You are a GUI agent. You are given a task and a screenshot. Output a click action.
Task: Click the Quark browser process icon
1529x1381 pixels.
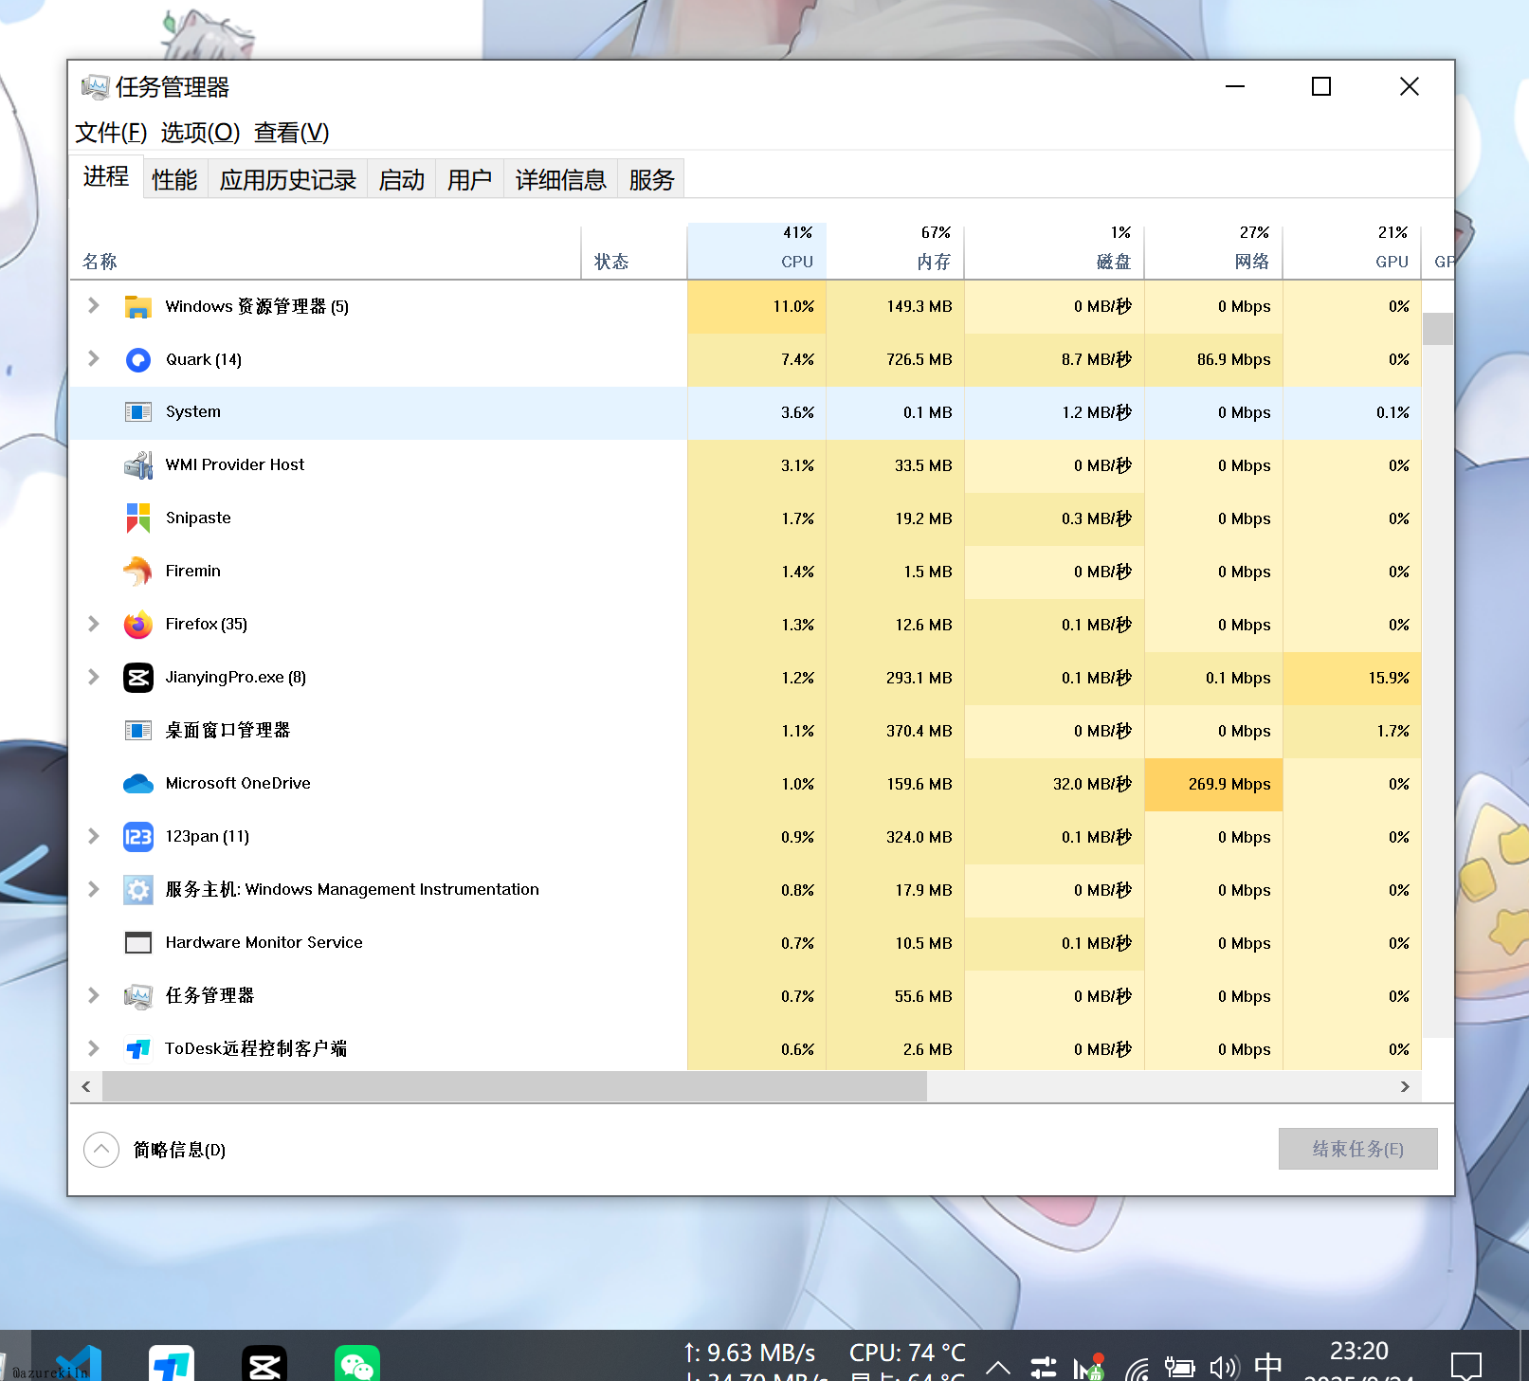coord(138,360)
